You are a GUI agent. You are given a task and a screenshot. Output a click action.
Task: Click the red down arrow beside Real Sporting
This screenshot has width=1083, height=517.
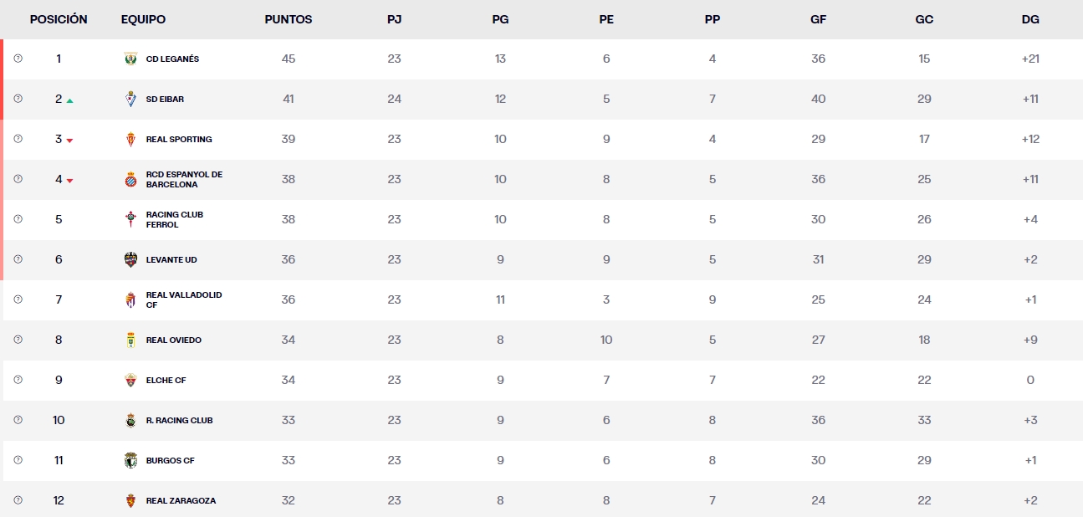click(71, 140)
